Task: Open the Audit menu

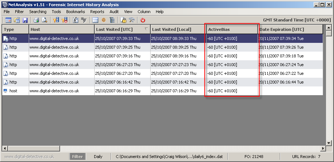Action: [114, 12]
